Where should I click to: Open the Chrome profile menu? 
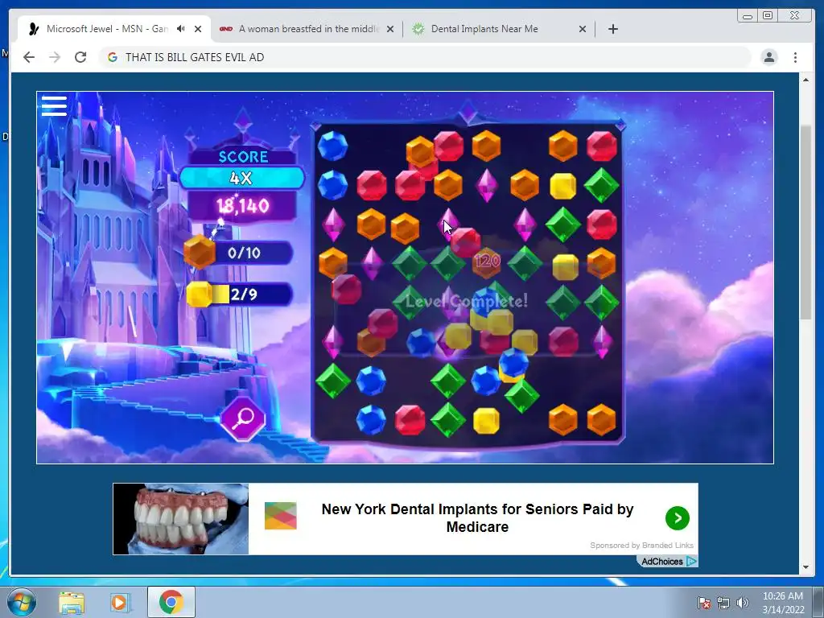(x=768, y=57)
